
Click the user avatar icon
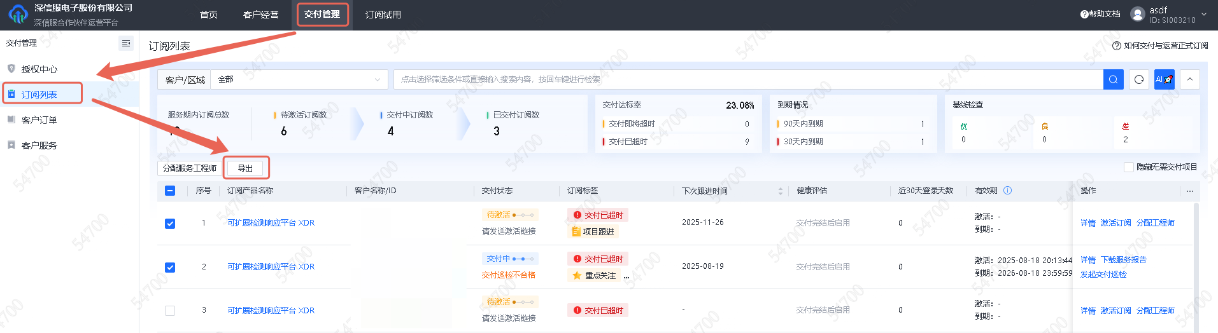click(1137, 14)
